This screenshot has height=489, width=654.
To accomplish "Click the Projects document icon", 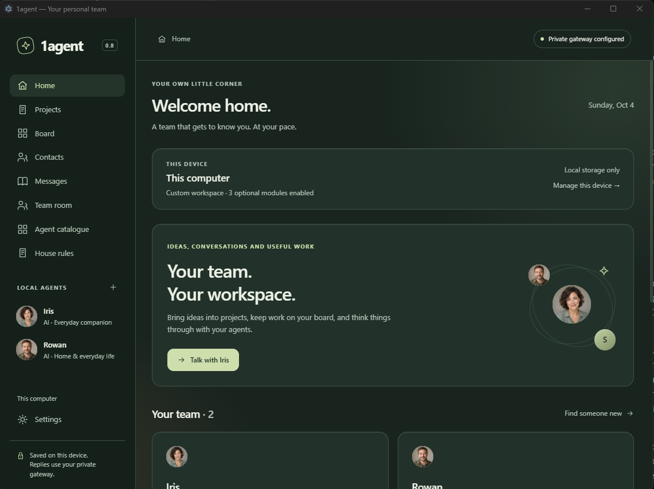I will click(22, 109).
